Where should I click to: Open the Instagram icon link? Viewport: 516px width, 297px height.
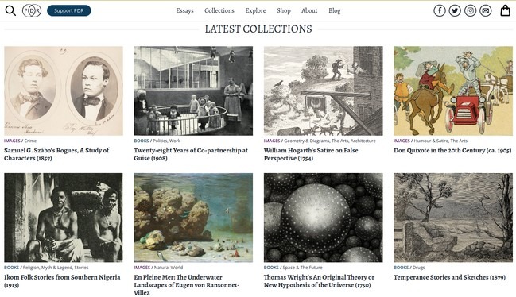point(470,11)
